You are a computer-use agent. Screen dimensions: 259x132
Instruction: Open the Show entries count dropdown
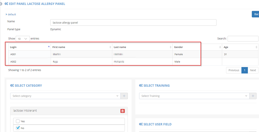[x=23, y=39]
